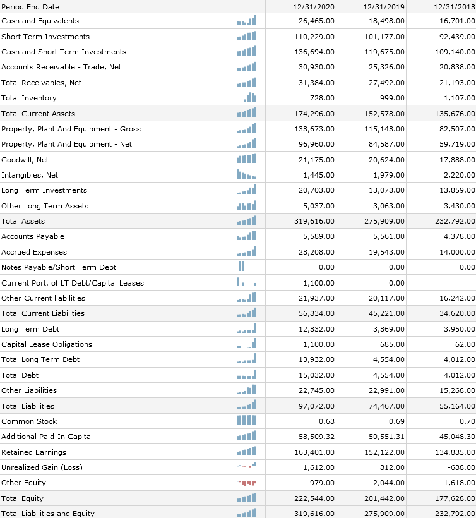
Task: Click the 2019 Short Term Investments value 101,177.00
Action: pyautogui.click(x=384, y=37)
